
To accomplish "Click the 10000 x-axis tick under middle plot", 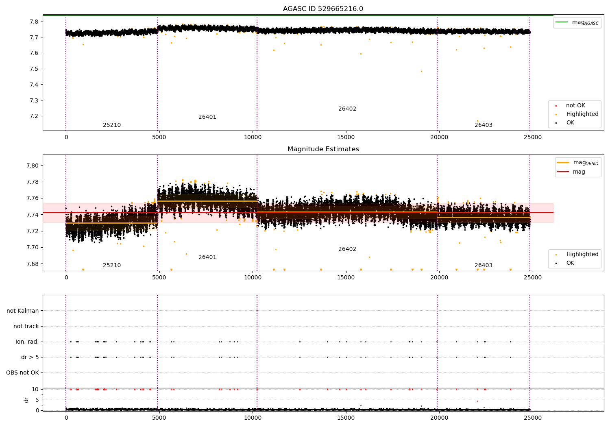I will [253, 278].
